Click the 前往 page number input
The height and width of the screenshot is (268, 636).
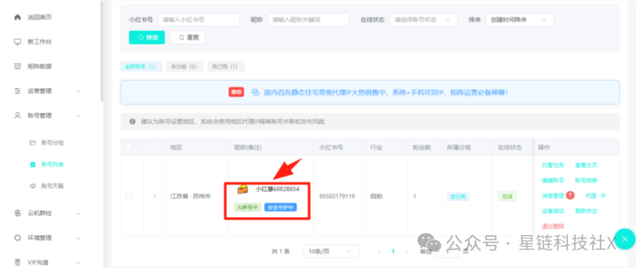tap(447, 251)
